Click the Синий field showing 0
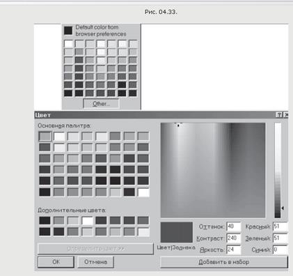Image resolution: width=293 pixels, height=276 pixels. (280, 250)
